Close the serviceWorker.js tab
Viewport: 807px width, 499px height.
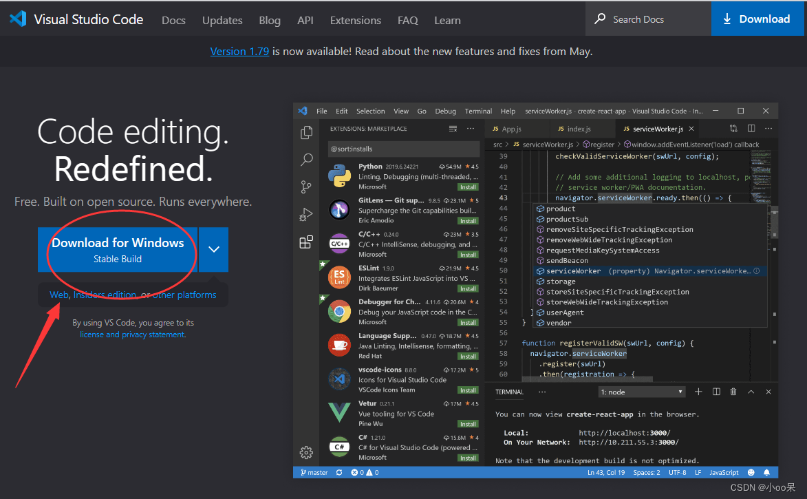(691, 129)
